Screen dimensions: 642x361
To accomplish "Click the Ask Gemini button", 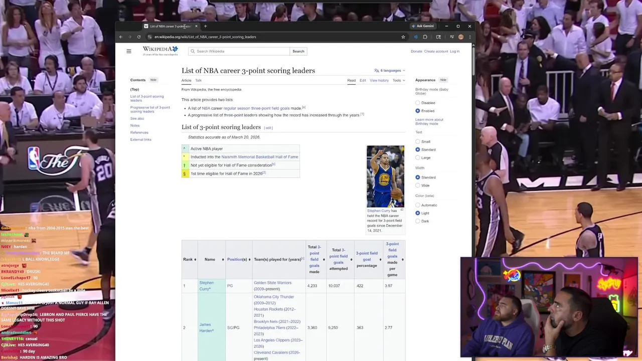I will (423, 26).
